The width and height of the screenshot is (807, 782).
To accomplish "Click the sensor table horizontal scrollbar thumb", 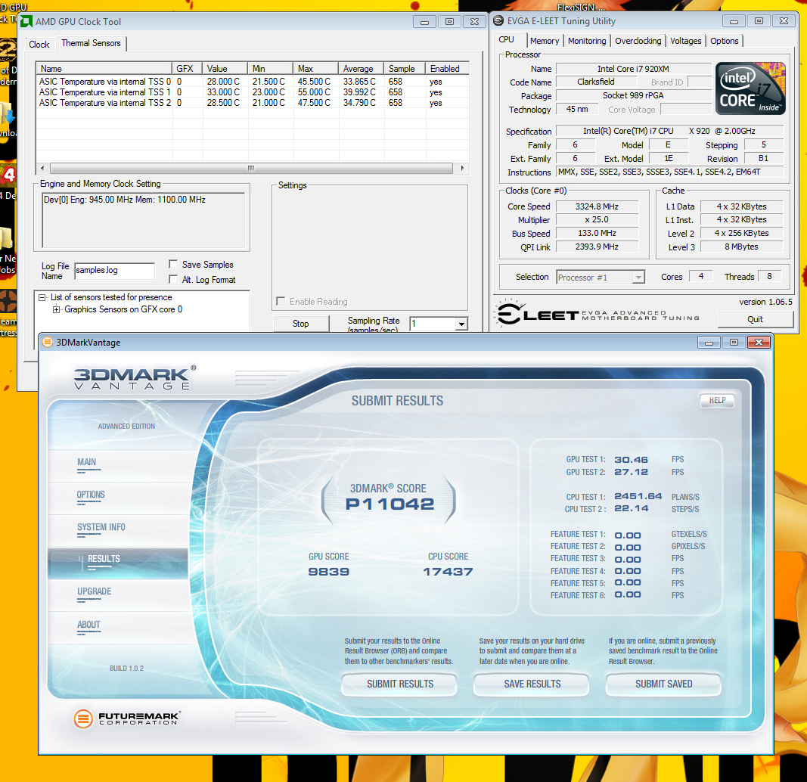I will tap(251, 168).
